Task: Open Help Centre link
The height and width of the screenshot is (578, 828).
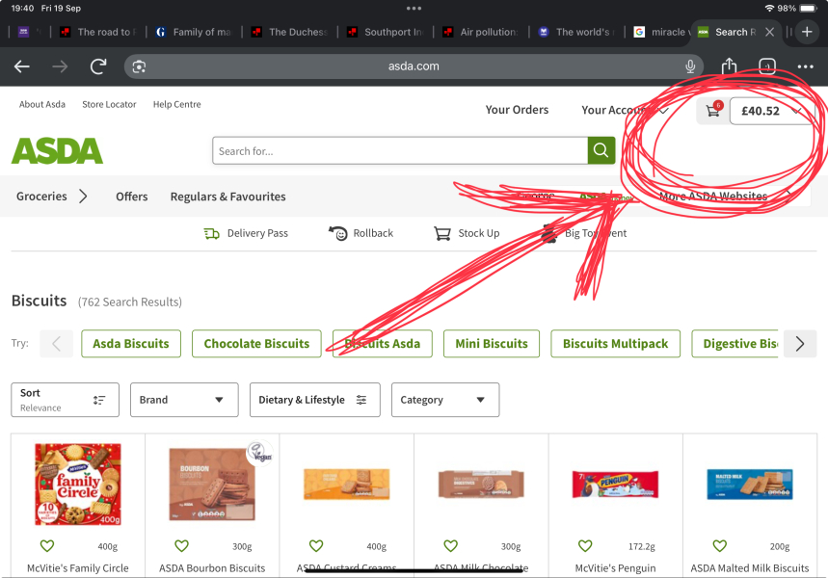Action: tap(177, 104)
